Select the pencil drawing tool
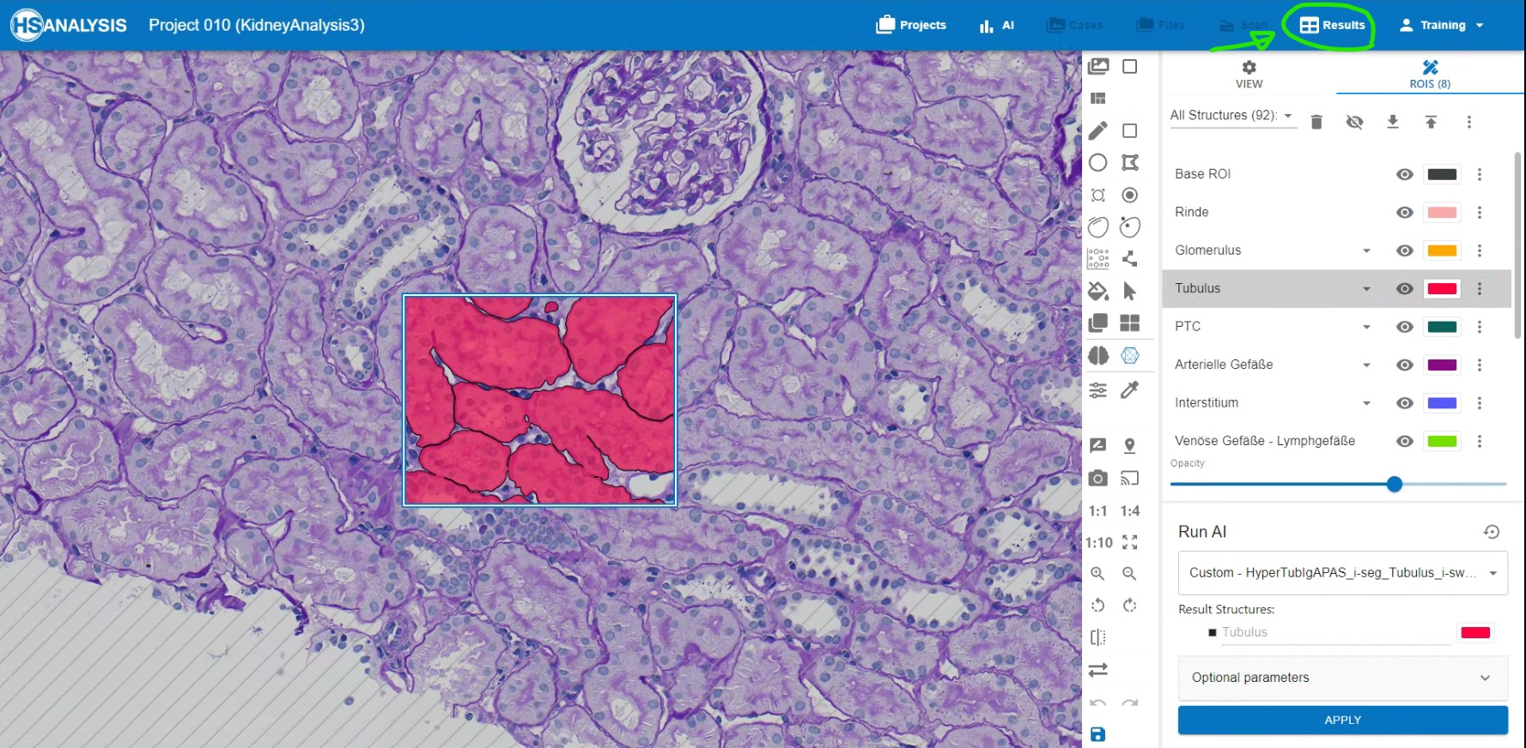The width and height of the screenshot is (1526, 748). click(x=1097, y=130)
